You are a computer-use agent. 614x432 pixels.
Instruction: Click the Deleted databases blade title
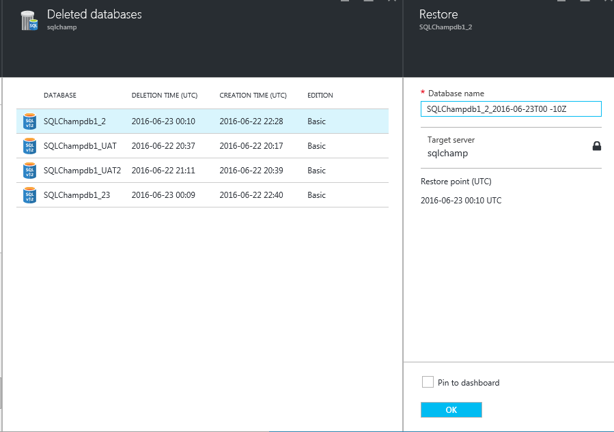tap(94, 14)
